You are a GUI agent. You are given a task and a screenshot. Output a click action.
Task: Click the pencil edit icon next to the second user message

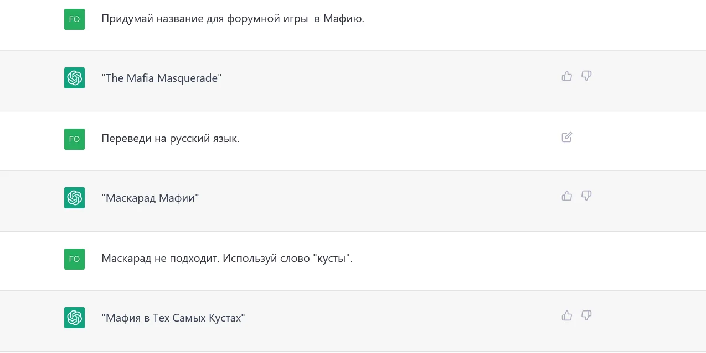point(566,137)
